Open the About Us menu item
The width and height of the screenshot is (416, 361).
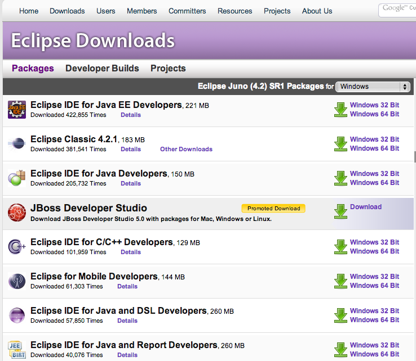[317, 11]
